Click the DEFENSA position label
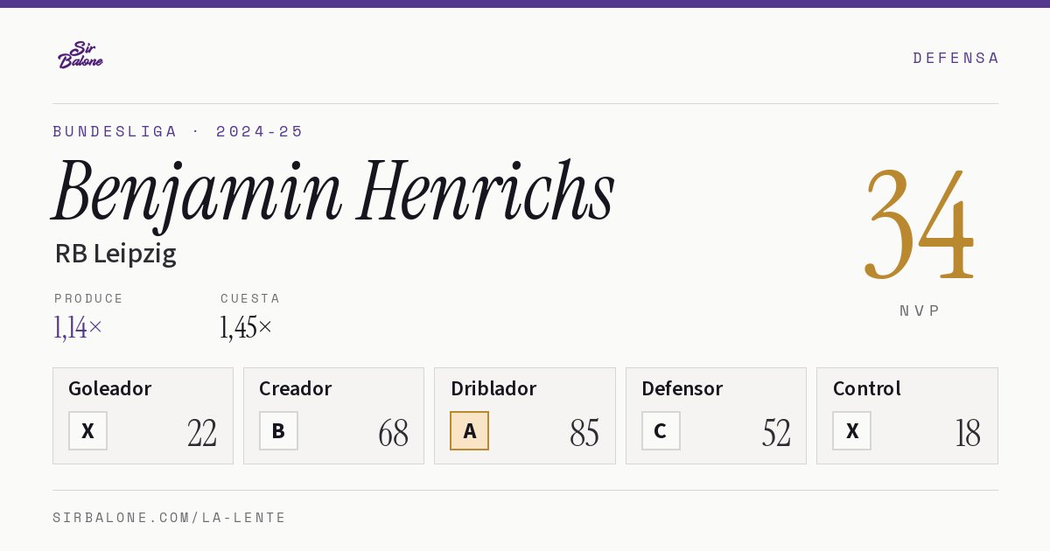Screen dimensions: 1050x551 coord(955,58)
